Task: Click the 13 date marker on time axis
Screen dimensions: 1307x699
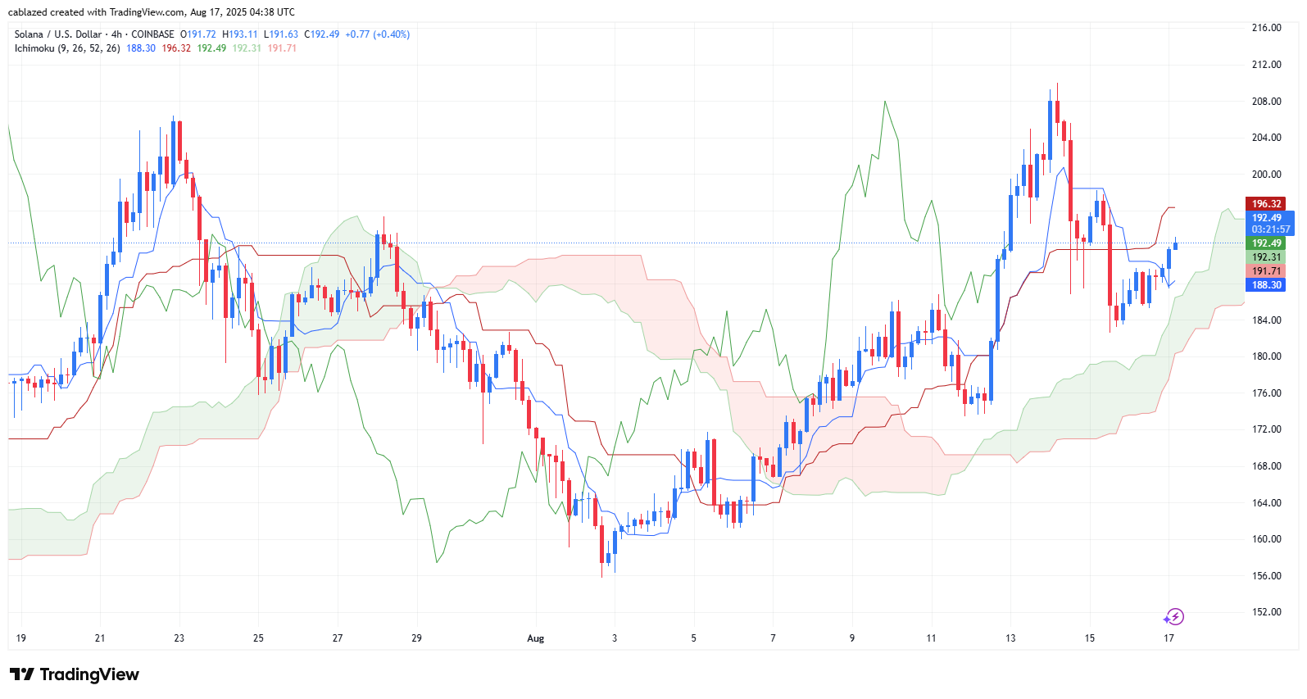Action: point(1010,638)
